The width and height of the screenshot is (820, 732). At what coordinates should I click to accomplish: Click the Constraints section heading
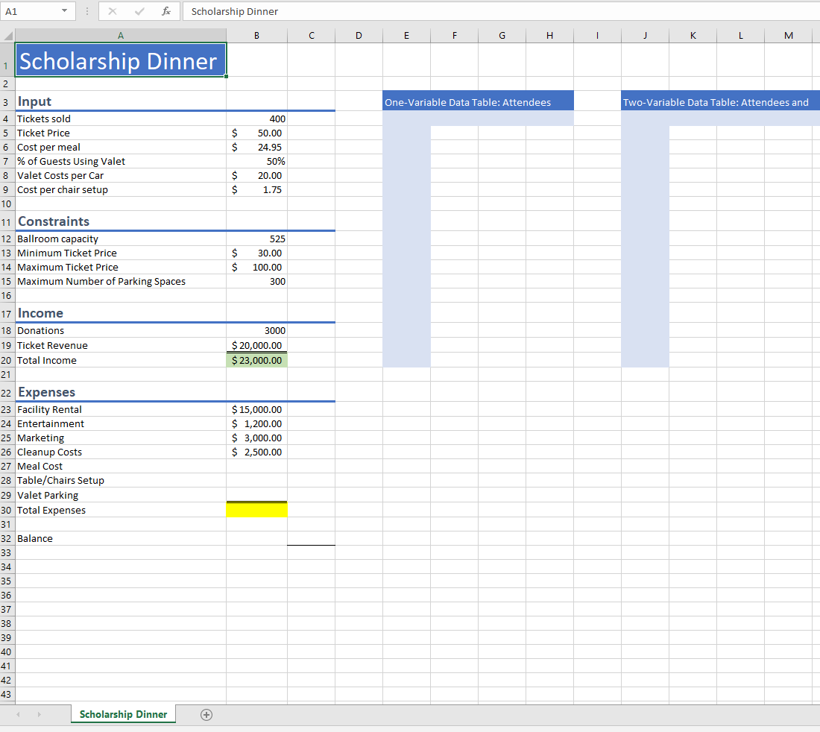(x=54, y=221)
